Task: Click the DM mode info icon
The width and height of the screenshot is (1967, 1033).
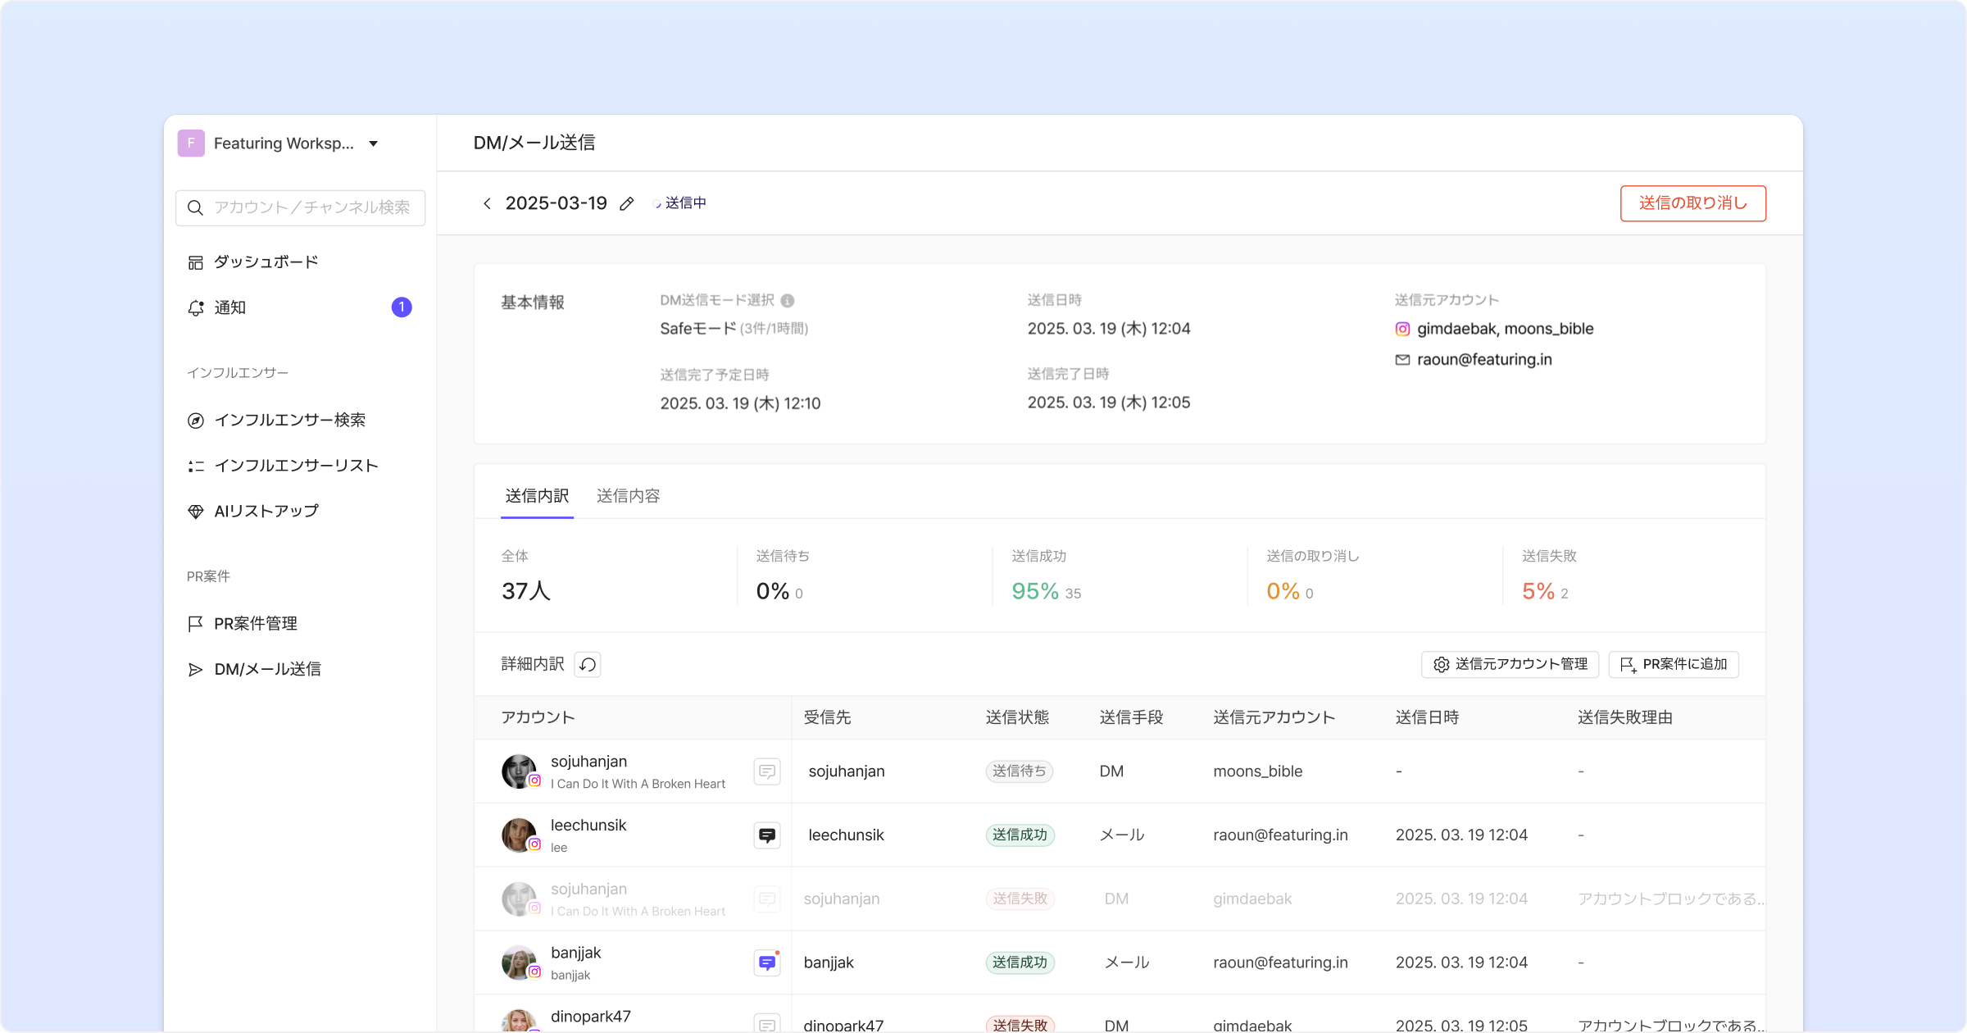Action: point(787,300)
